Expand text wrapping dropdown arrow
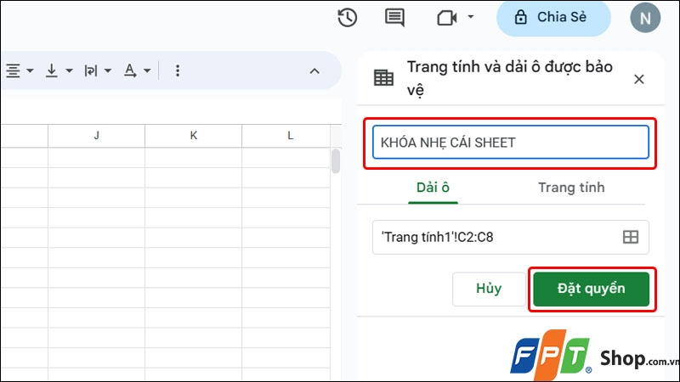The image size is (680, 382). (108, 70)
